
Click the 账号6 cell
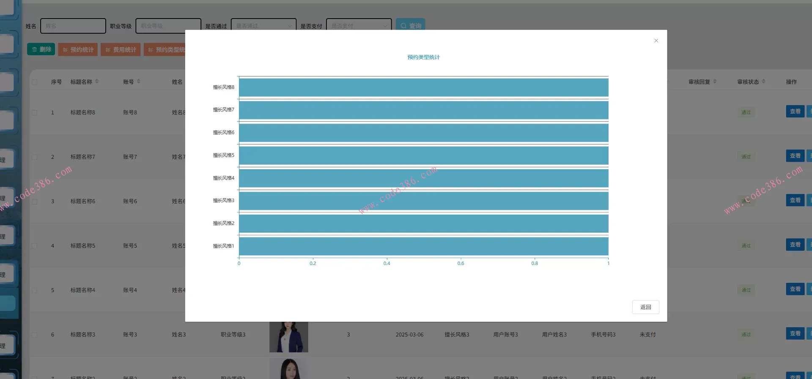[130, 201]
